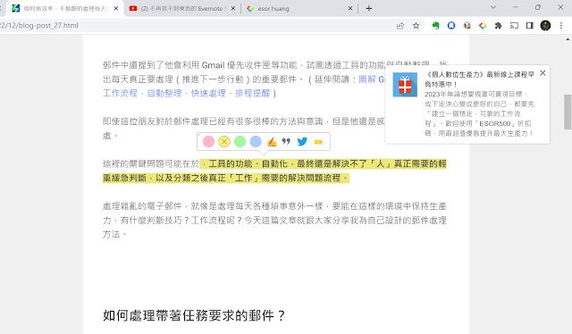Open a new browser tab
The height and width of the screenshot is (334, 572).
click(x=369, y=8)
